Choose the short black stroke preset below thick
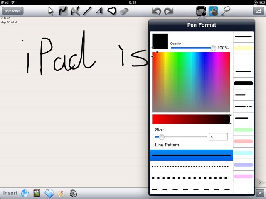This screenshot has height=199, width=266. (243, 95)
